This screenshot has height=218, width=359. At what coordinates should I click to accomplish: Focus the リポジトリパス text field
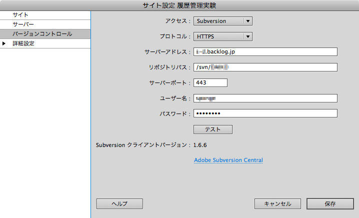click(265, 67)
